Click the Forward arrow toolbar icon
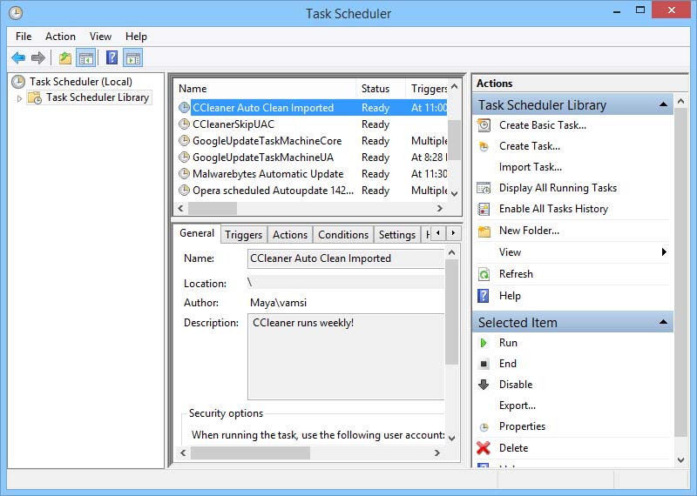Viewport: 697px width, 496px height. (38, 57)
